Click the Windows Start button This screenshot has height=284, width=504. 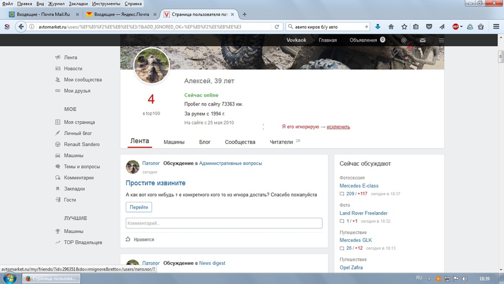pos(10,278)
